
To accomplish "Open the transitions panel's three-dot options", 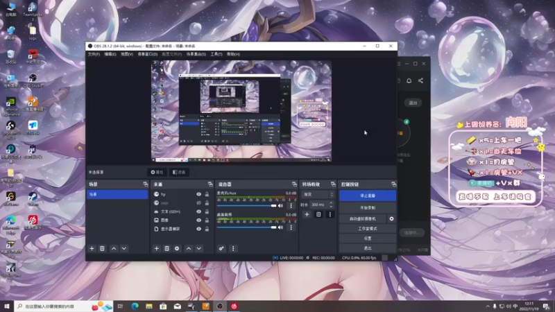I will tap(330, 214).
